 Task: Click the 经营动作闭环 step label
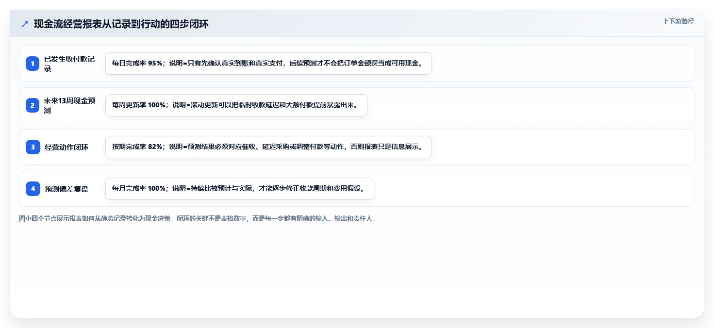(x=66, y=147)
